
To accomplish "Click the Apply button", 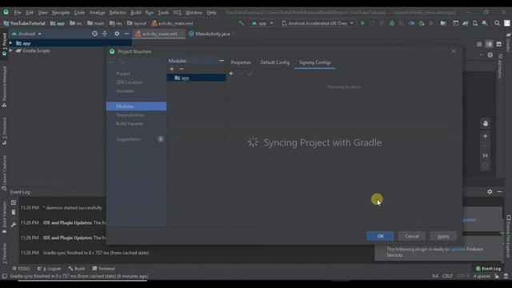I will tap(443, 236).
